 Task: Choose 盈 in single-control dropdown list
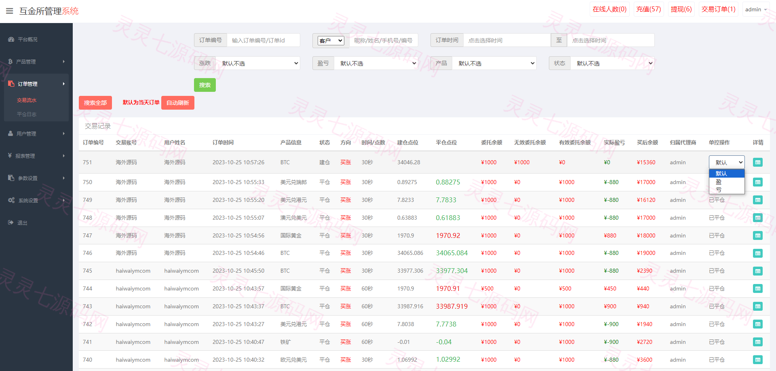pyautogui.click(x=727, y=182)
